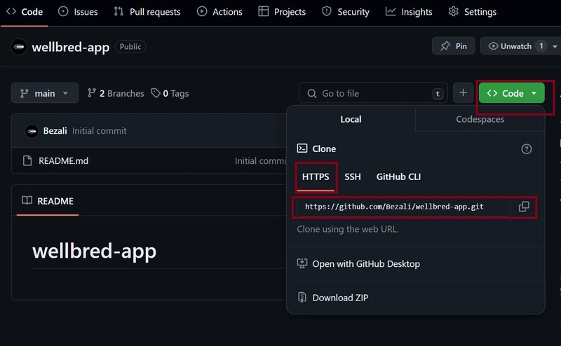Expand the Unwatch dropdown arrow
The image size is (561, 346).
pyautogui.click(x=555, y=46)
